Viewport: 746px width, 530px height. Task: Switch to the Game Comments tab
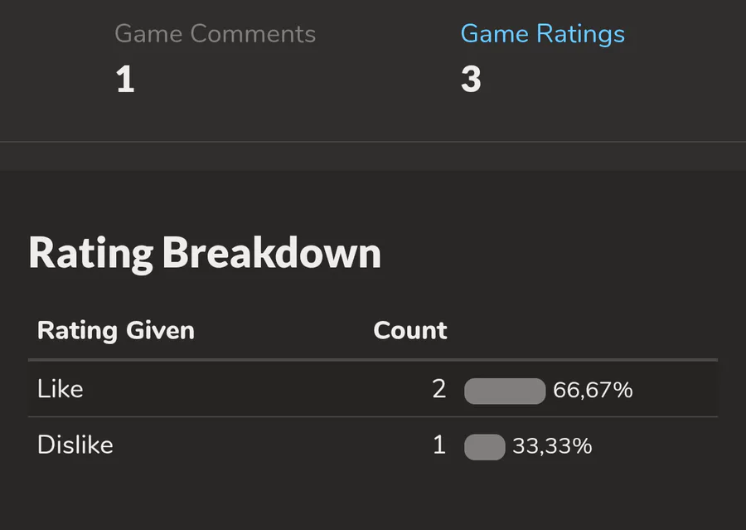tap(215, 34)
